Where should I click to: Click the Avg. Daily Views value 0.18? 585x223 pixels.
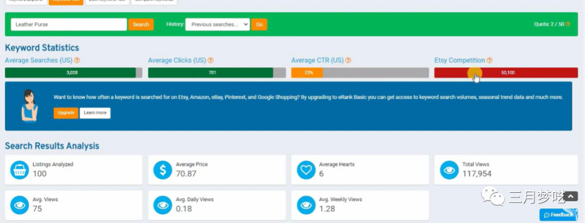(x=184, y=209)
